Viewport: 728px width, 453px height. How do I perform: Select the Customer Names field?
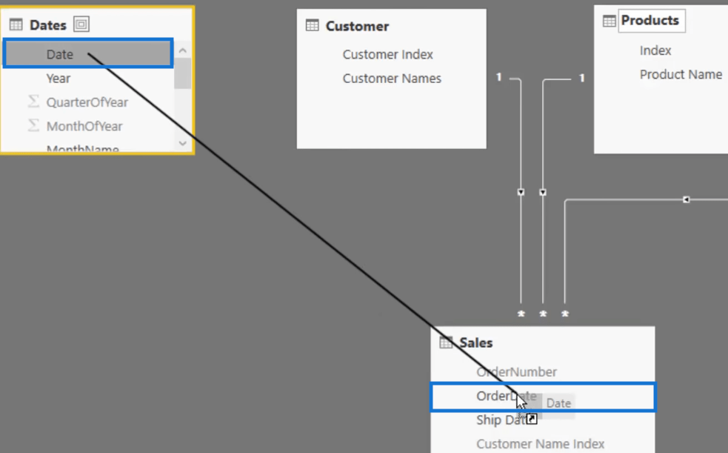[x=392, y=79]
